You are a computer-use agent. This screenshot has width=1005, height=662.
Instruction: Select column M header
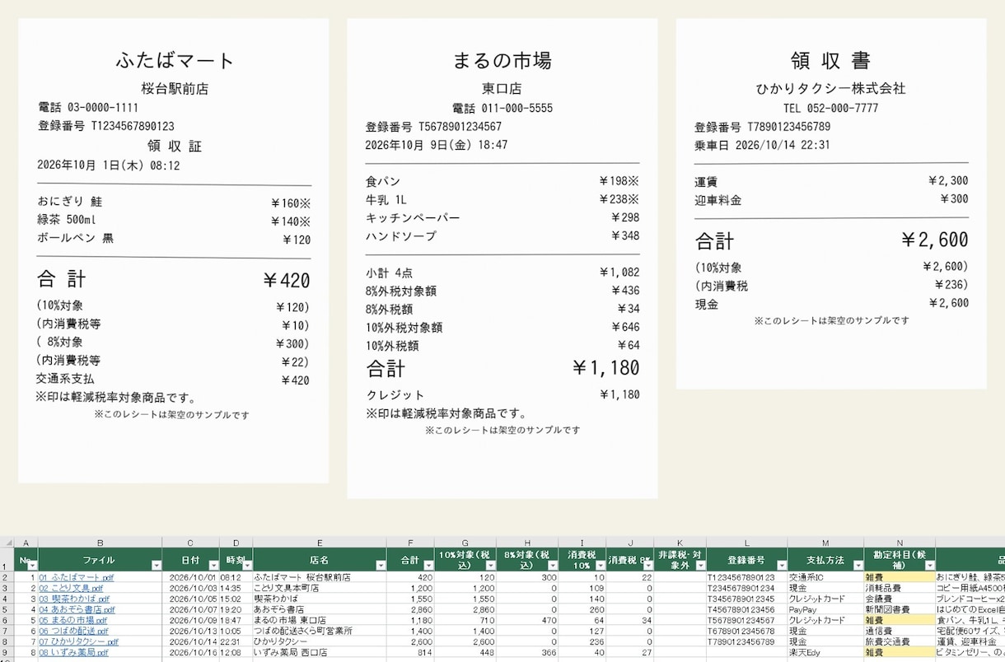pos(825,542)
